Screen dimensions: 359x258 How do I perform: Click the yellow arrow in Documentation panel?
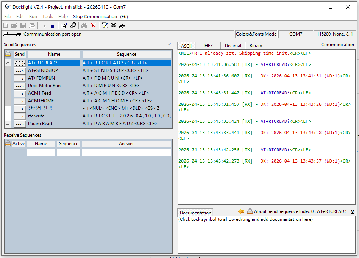click(241, 211)
